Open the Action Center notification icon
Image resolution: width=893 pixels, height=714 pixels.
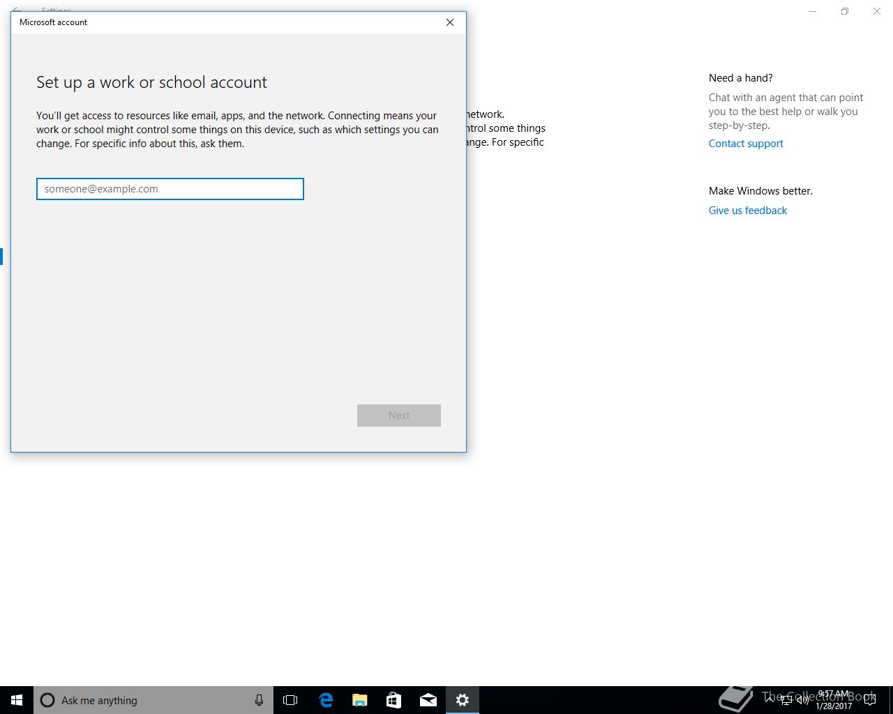[x=870, y=700]
